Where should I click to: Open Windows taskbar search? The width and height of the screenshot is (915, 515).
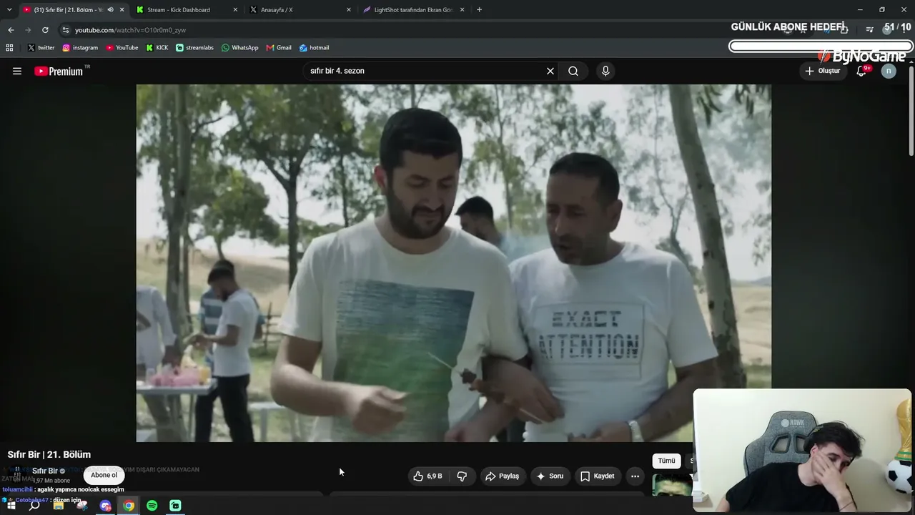(34, 506)
